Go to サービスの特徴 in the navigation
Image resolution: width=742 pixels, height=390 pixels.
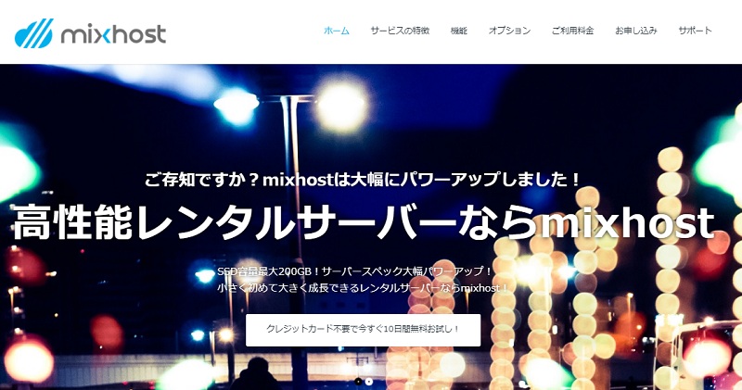pyautogui.click(x=400, y=31)
